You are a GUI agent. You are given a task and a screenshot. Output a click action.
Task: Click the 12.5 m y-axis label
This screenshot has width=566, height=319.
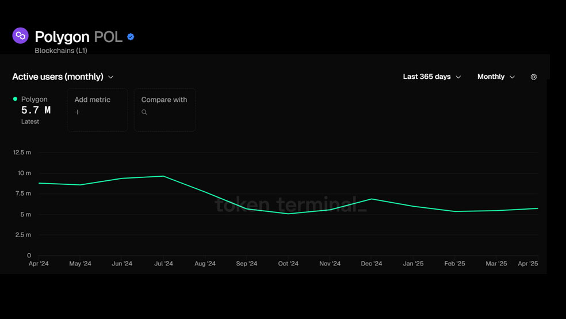(22, 153)
